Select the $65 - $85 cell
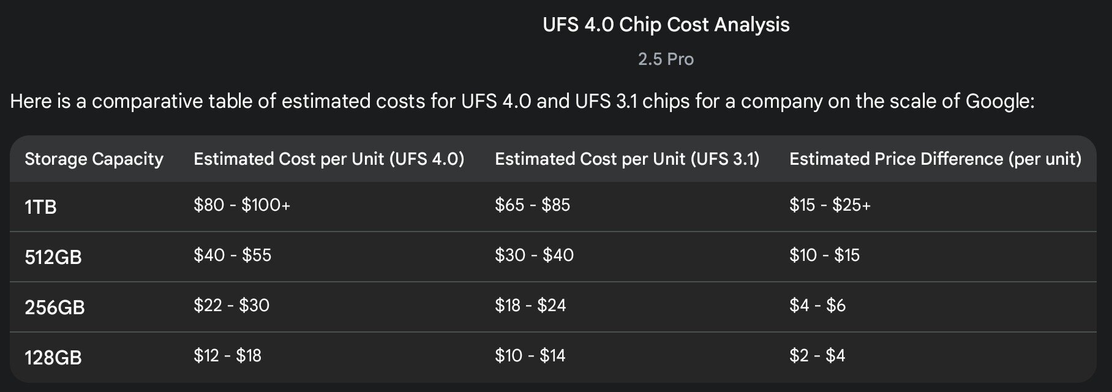 pos(532,205)
